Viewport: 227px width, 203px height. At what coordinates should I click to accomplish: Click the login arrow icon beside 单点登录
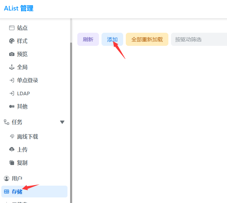point(12,80)
